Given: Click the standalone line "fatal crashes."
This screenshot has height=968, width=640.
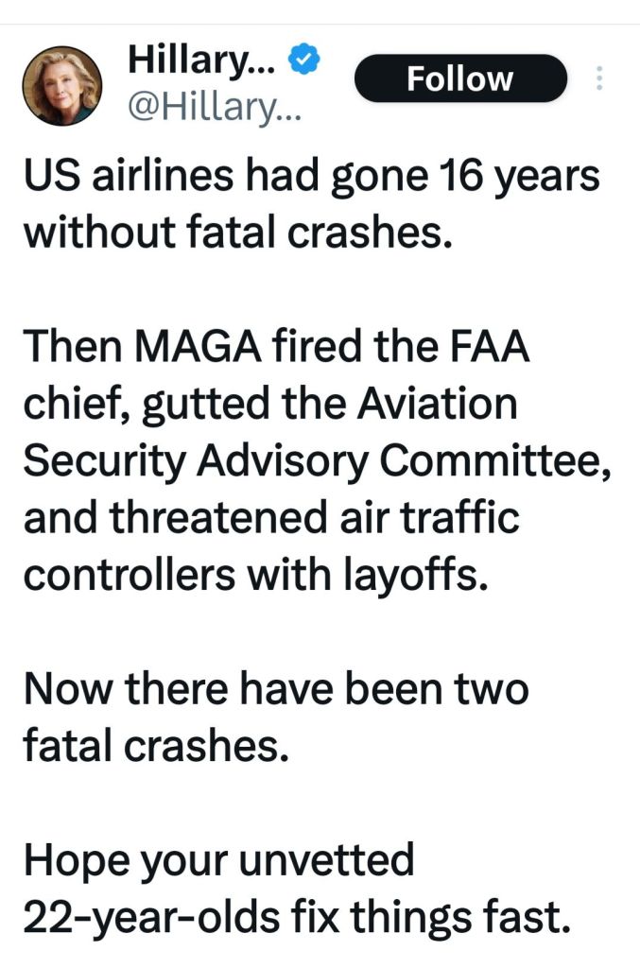Looking at the screenshot, I should [153, 747].
